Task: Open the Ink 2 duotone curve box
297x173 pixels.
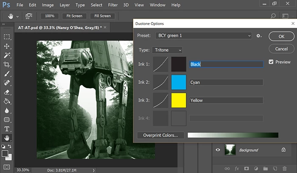Action: (161, 82)
